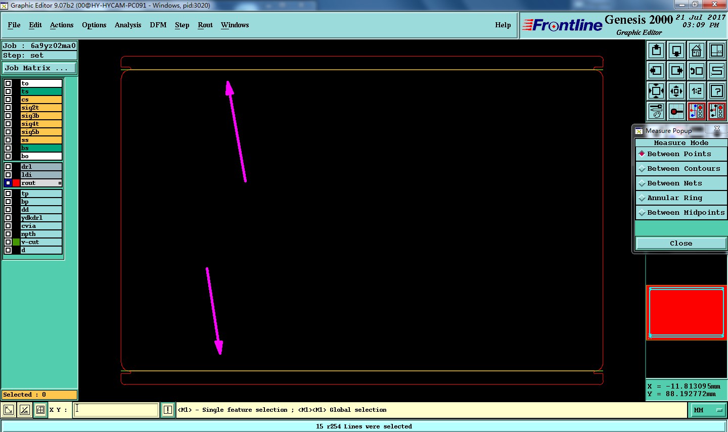Click the Job Matrix button
The width and height of the screenshot is (728, 432).
[40, 68]
